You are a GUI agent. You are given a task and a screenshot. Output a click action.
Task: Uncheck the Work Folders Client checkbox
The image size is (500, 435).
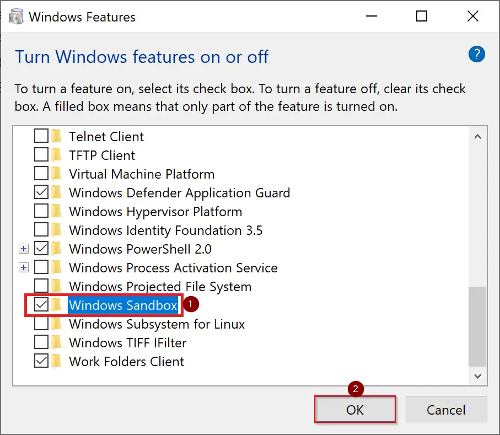[x=41, y=361]
